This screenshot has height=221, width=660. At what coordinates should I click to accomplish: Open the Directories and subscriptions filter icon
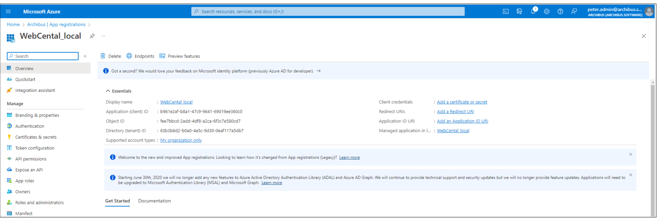(519, 11)
